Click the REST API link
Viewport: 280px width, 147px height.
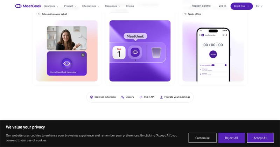pos(149,97)
